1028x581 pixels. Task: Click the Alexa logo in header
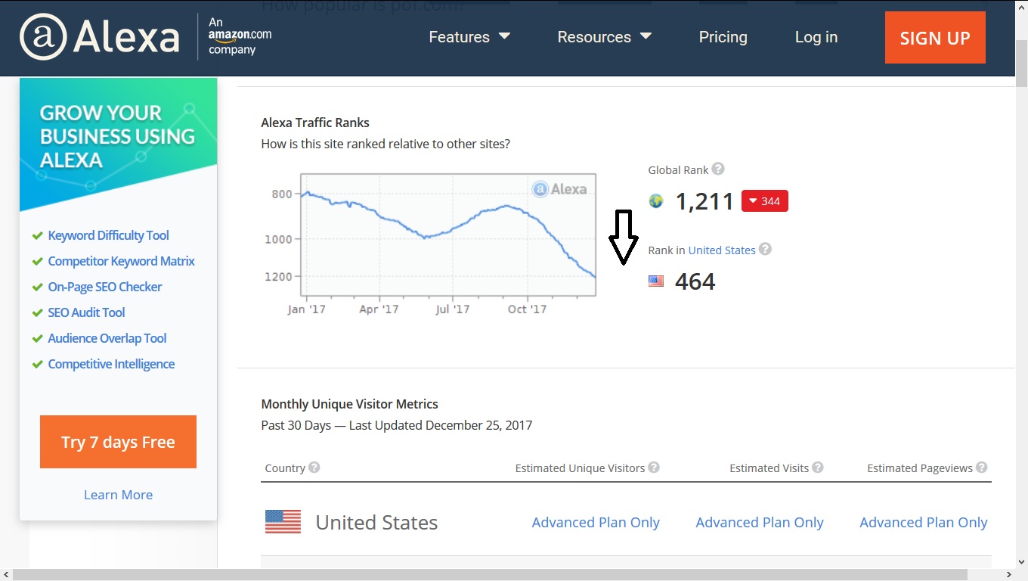(x=100, y=37)
